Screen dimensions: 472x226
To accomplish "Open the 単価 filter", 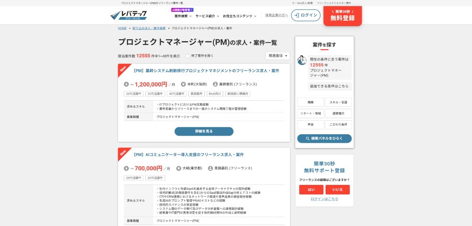I will [311, 125].
